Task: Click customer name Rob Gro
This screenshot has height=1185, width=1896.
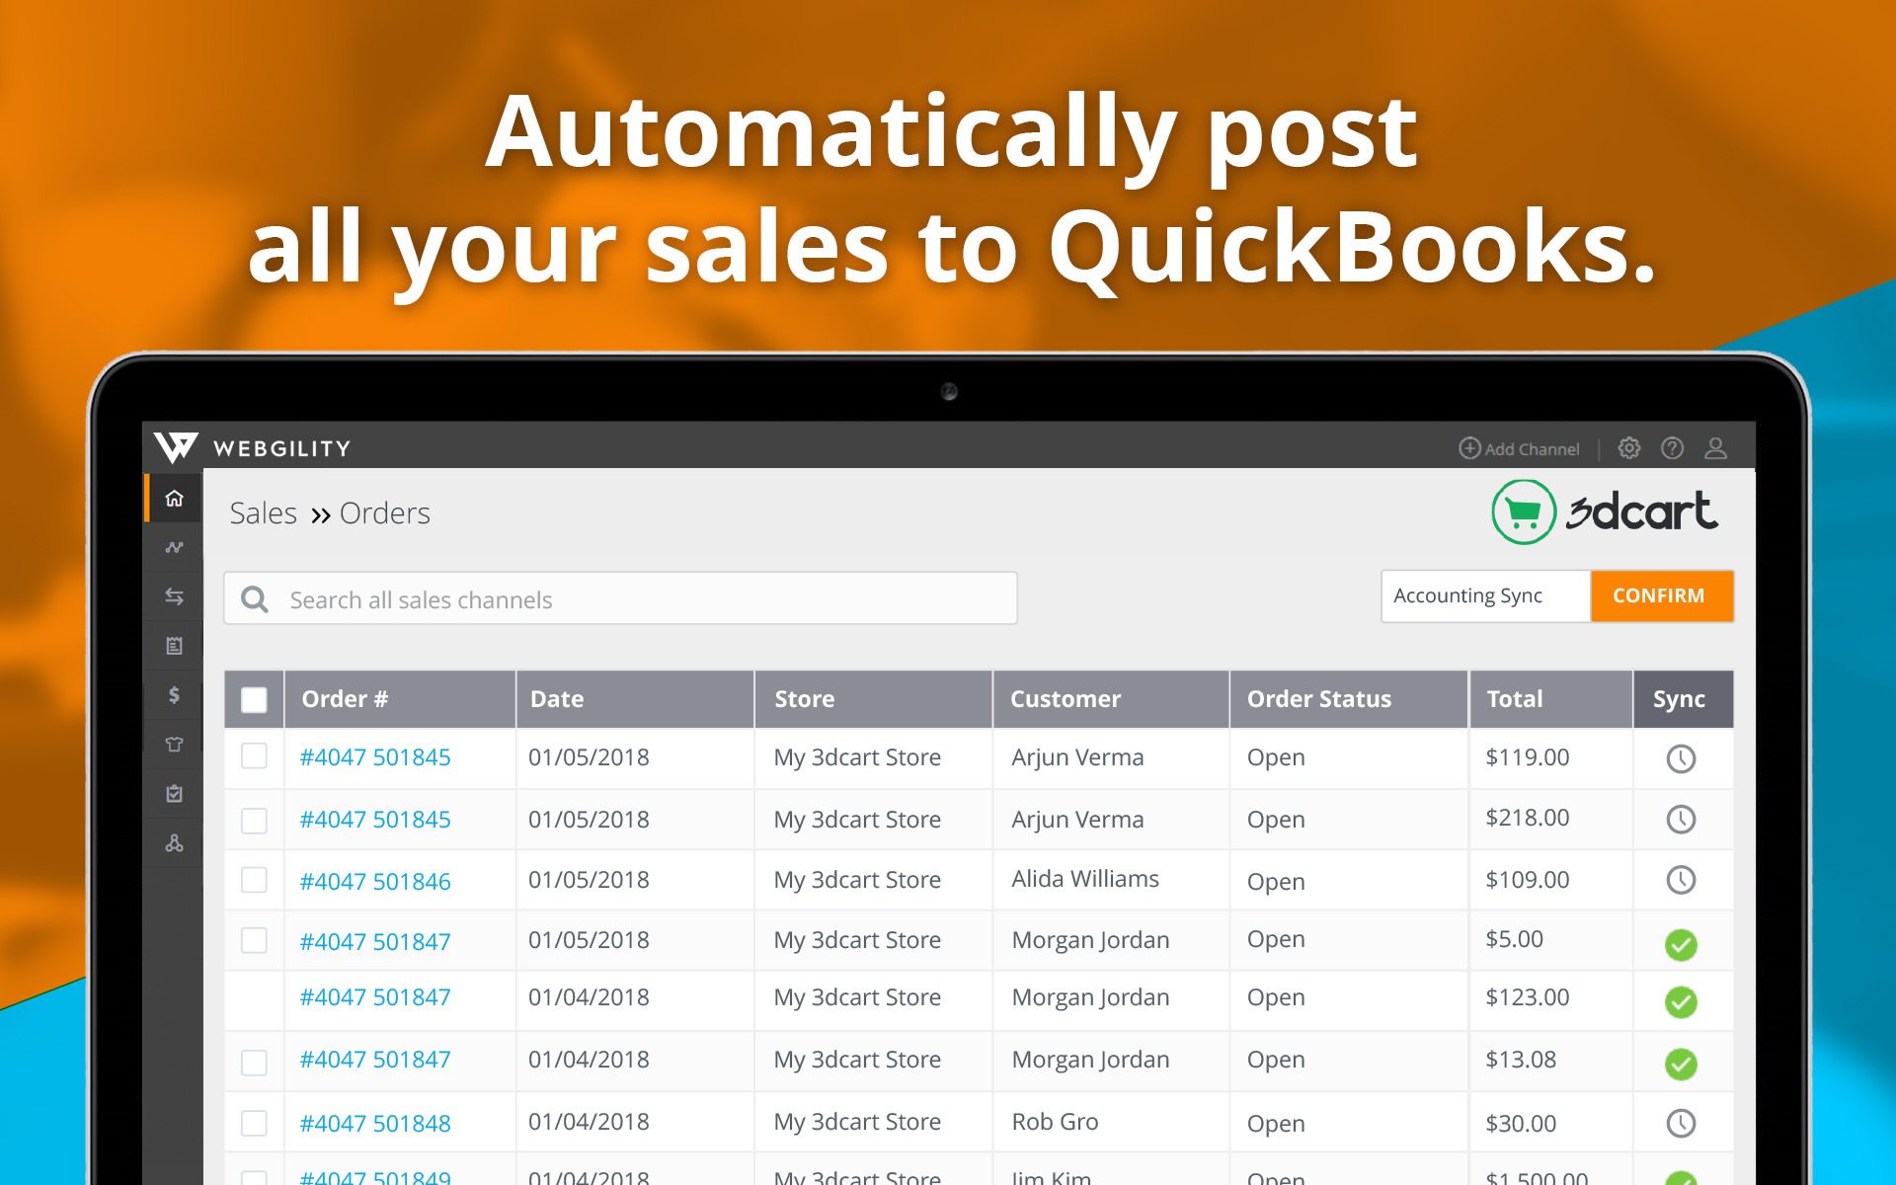Action: pos(1055,1122)
